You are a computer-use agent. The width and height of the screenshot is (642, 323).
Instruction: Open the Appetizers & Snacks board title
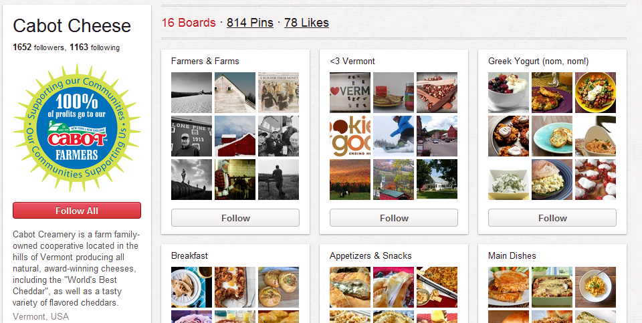[370, 255]
